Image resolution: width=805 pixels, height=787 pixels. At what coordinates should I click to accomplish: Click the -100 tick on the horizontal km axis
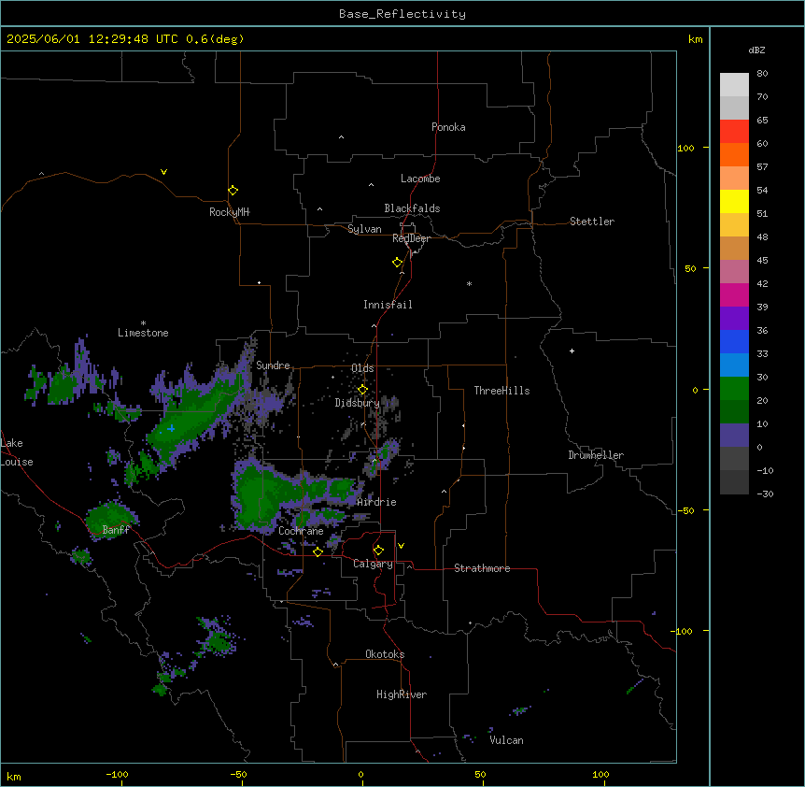point(117,774)
